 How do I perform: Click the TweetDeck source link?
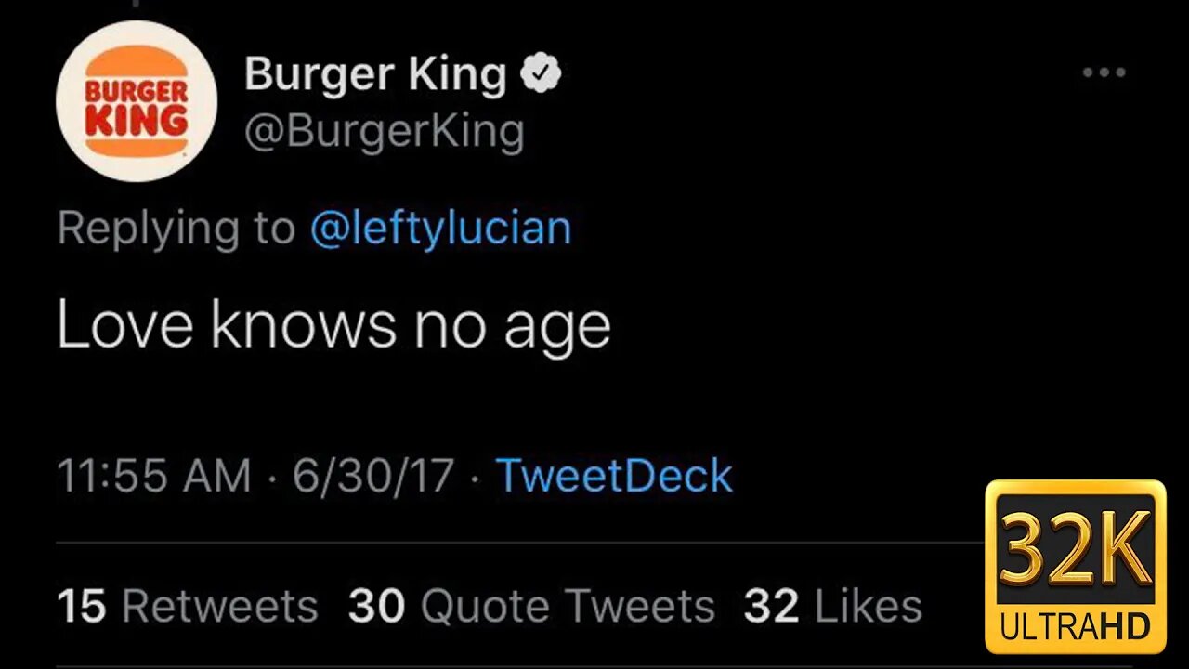point(614,475)
